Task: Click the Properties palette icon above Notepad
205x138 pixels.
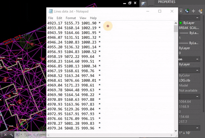Action: pos(143,4)
